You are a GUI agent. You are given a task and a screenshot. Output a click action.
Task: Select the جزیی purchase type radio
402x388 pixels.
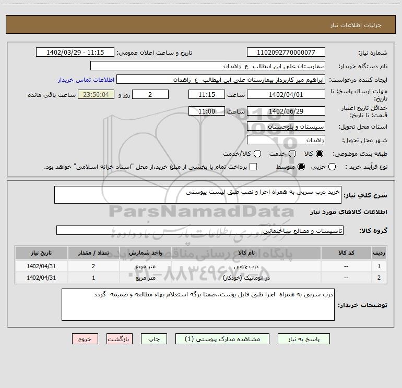pos(332,167)
